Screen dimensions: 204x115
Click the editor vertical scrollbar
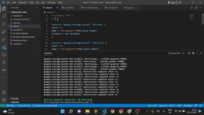coord(203,19)
